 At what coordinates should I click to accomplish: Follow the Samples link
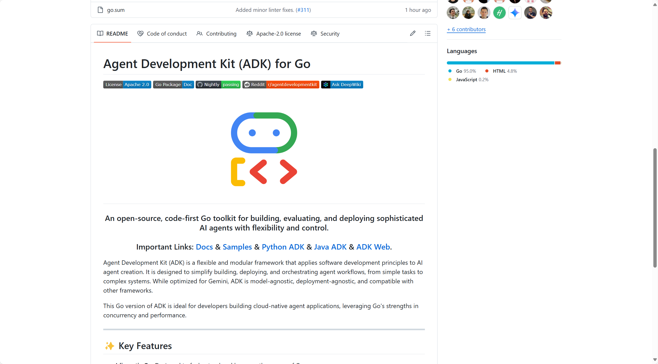tap(237, 247)
